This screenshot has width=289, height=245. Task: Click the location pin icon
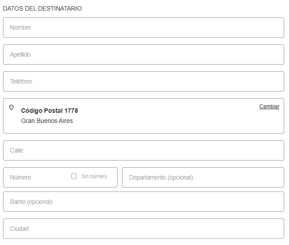[11, 107]
